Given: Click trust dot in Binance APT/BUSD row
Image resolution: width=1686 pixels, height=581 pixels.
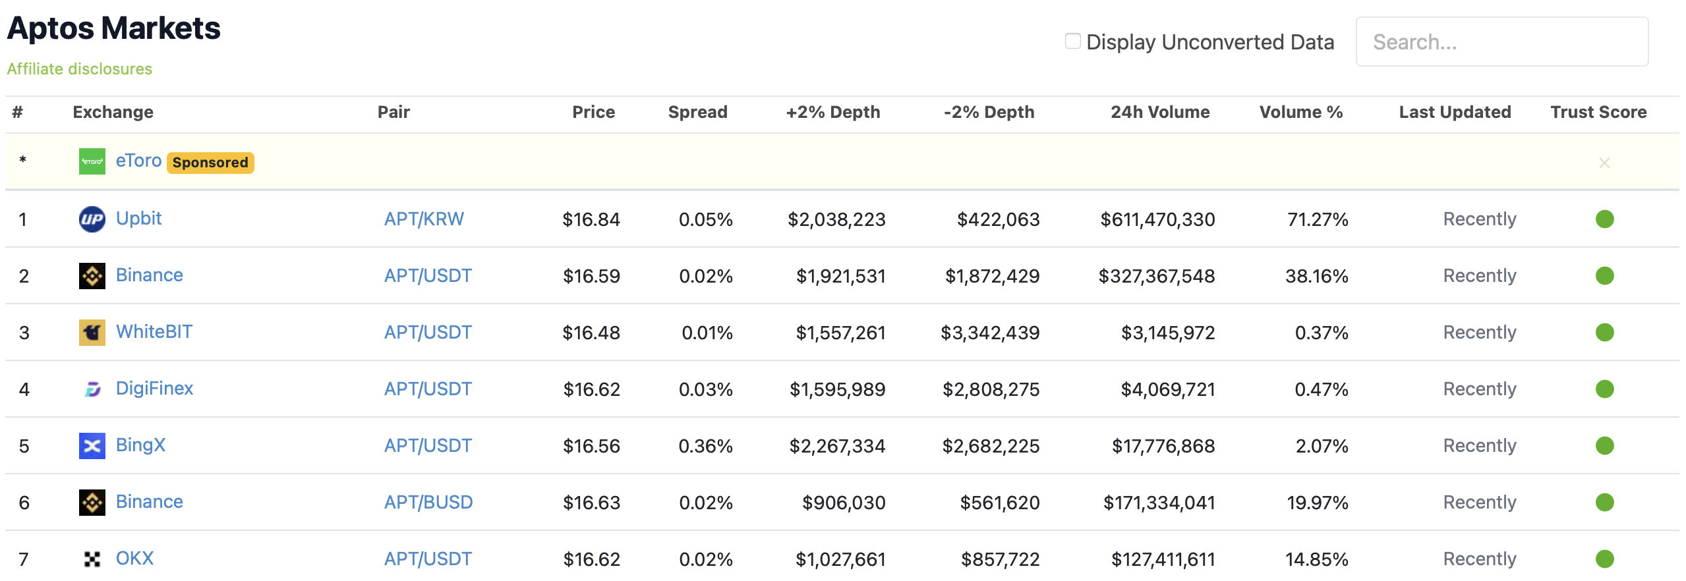Looking at the screenshot, I should [x=1604, y=502].
